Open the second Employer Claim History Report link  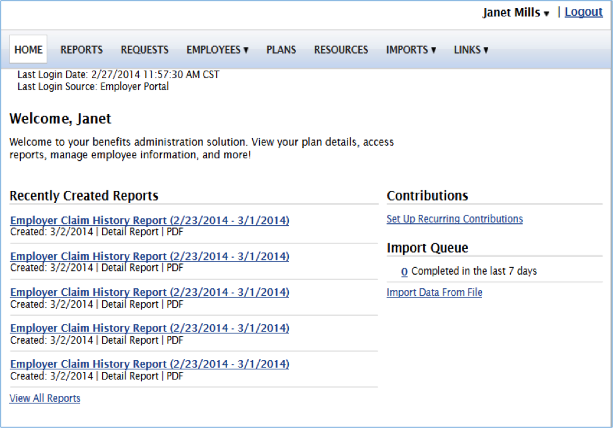click(149, 256)
